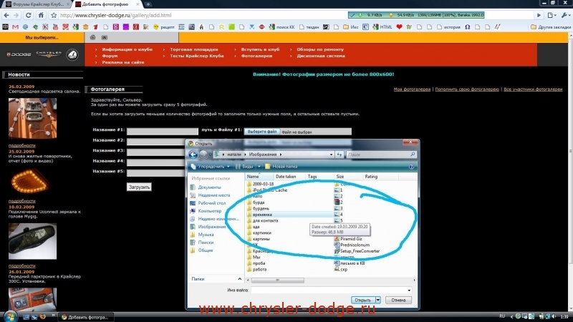Click the 'Выберите файл' button for file #1
The image size is (573, 322).
[262, 132]
